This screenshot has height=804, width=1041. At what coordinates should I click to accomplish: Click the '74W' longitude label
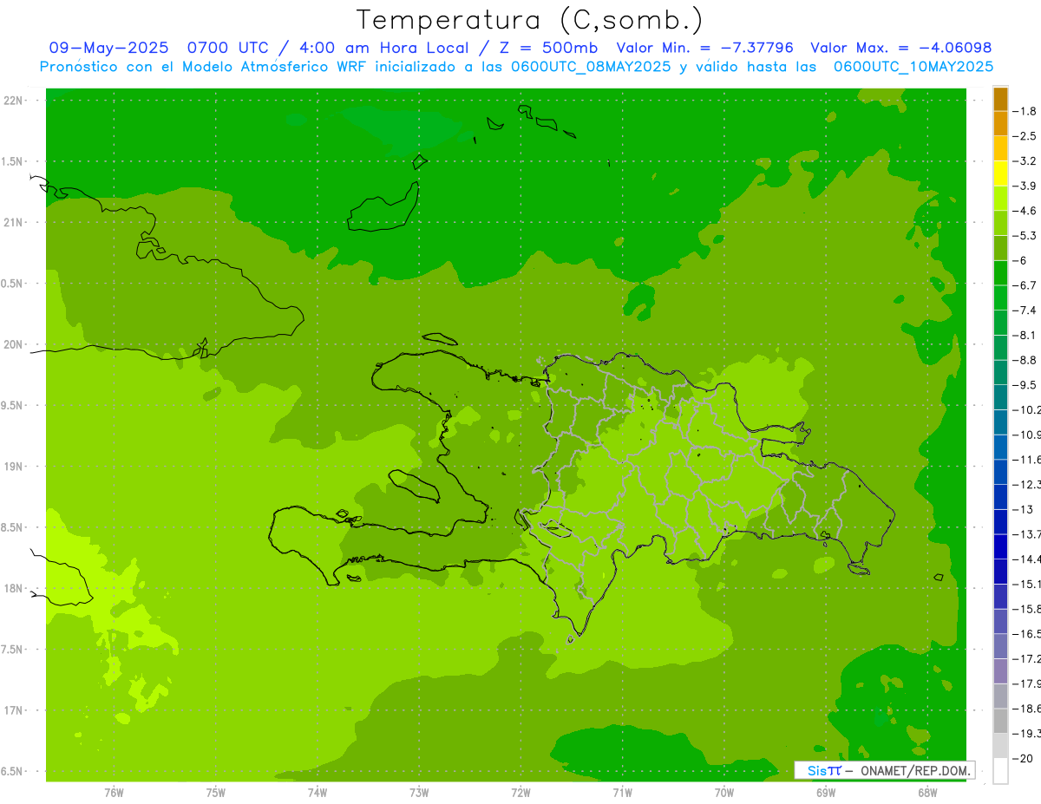pyautogui.click(x=318, y=793)
